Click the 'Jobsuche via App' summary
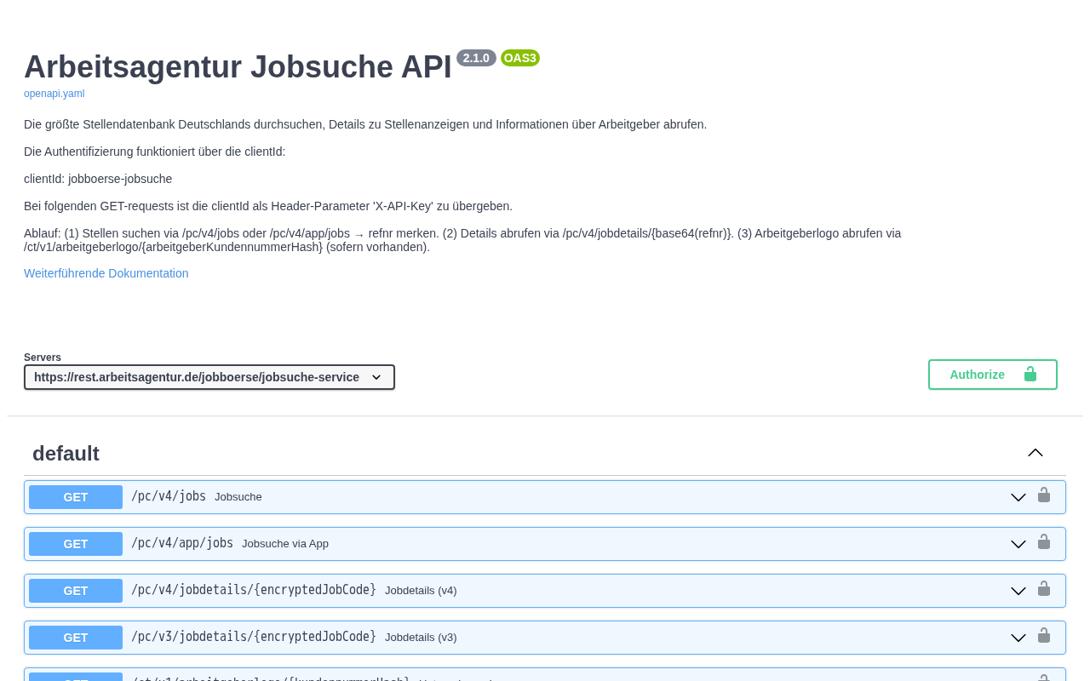1090x681 pixels. pyautogui.click(x=285, y=544)
